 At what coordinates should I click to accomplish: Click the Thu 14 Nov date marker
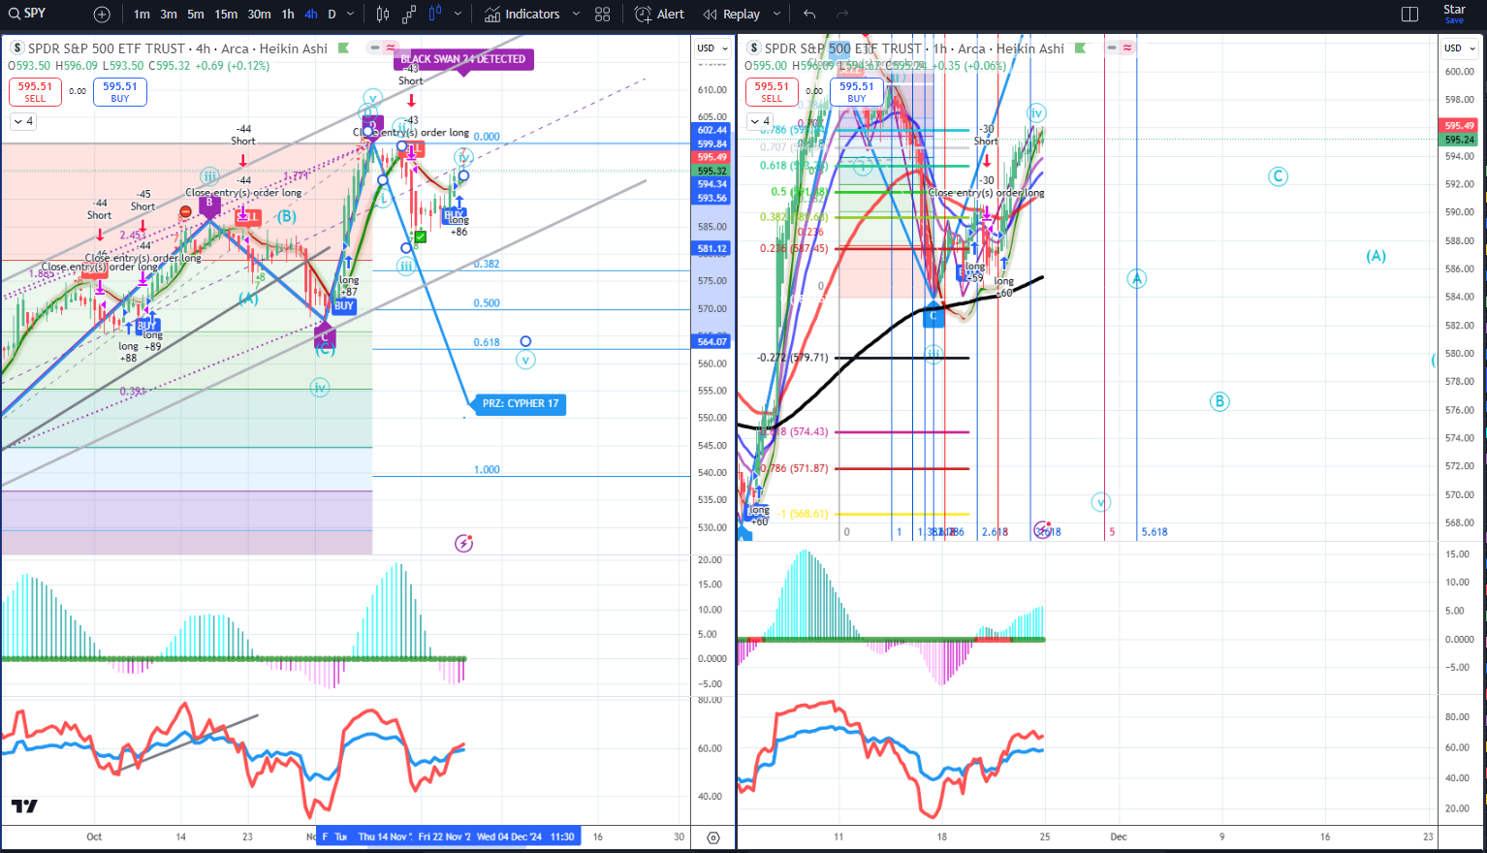[386, 837]
